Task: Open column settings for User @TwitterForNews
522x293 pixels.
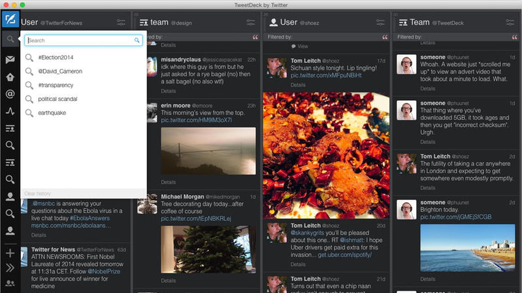Action: pos(121,22)
